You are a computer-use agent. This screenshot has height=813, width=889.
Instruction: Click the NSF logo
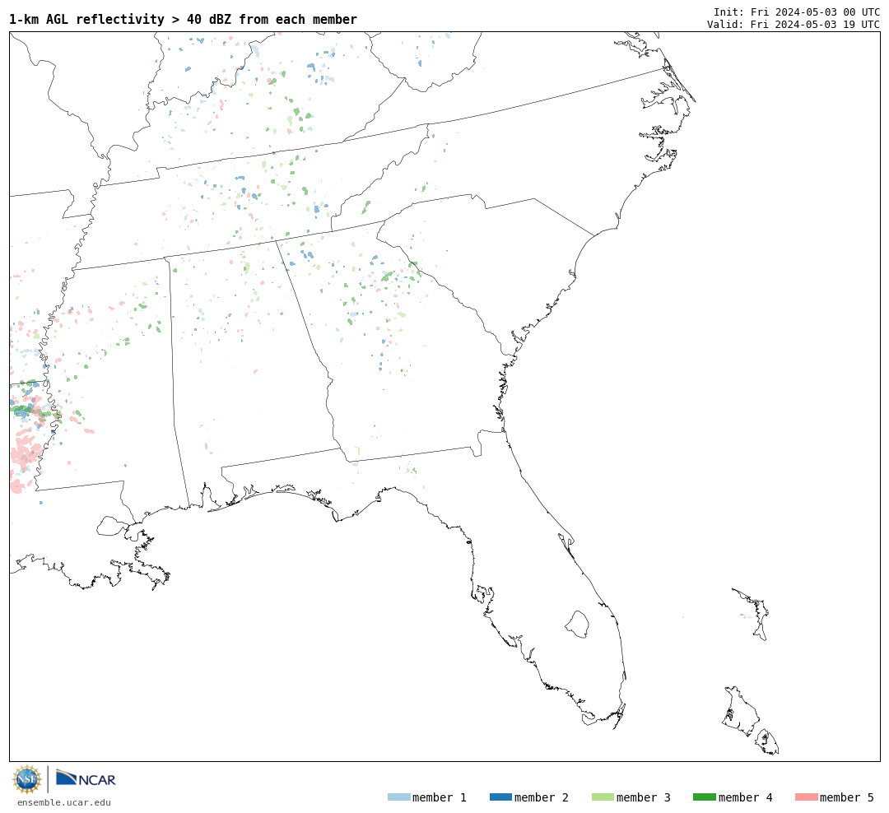pyautogui.click(x=26, y=779)
